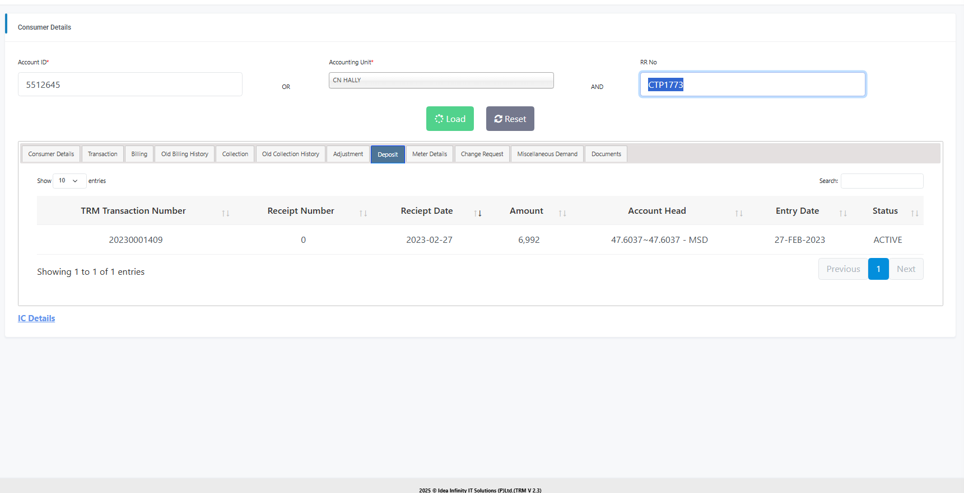This screenshot has width=964, height=493.
Task: Sort table by Receipt Number column arrows
Action: click(x=363, y=213)
